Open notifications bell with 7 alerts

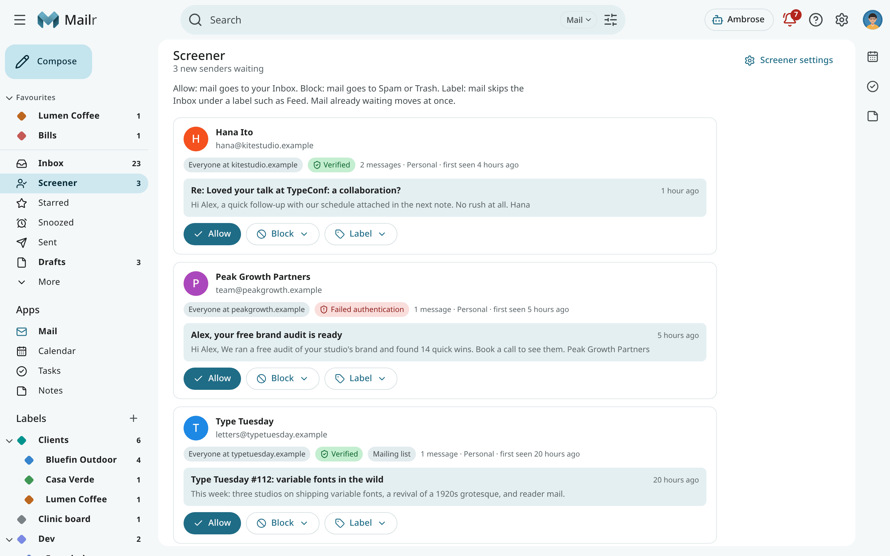tap(790, 19)
